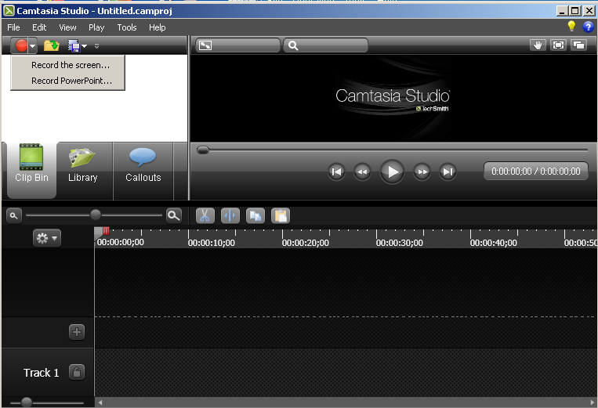Viewport: 598px width, 408px height.
Task: Click the blue help question icon
Action: (588, 27)
